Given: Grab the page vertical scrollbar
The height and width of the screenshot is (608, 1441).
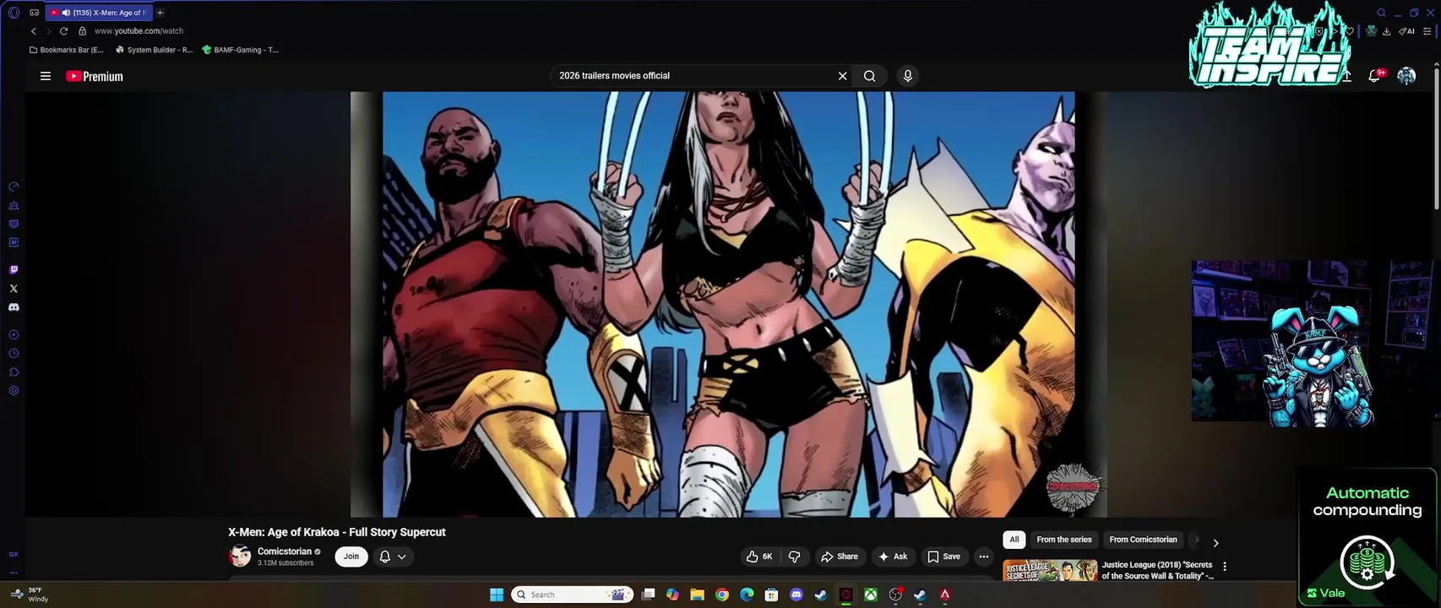Looking at the screenshot, I should click(1436, 139).
